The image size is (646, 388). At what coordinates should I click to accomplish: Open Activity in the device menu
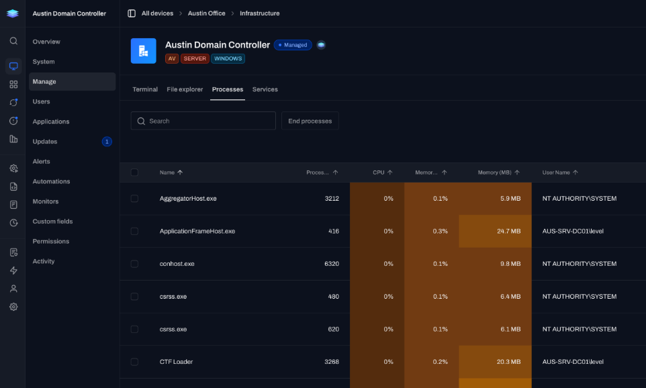click(72, 262)
